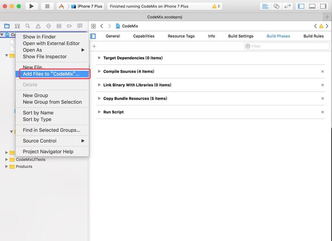Expand the Products folder
The width and height of the screenshot is (332, 241).
6,166
